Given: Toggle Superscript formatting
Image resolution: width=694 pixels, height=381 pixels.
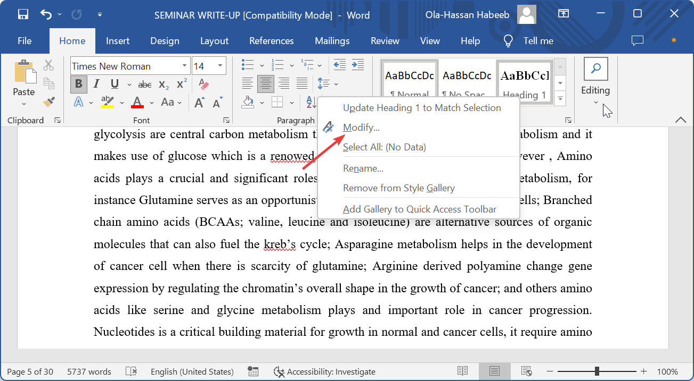Looking at the screenshot, I should (182, 84).
